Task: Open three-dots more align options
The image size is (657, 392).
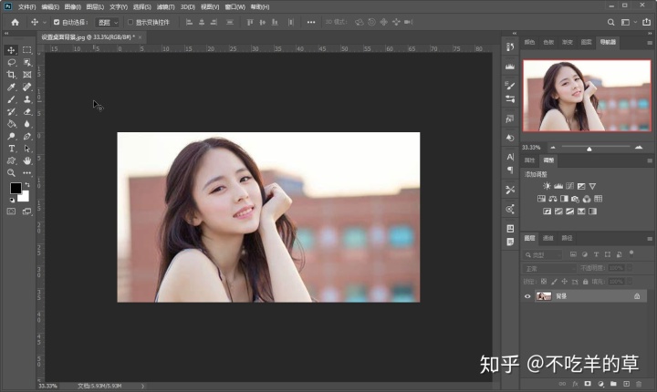Action: pos(311,22)
